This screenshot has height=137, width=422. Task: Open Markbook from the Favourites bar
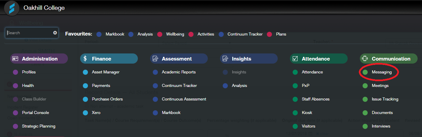click(115, 34)
